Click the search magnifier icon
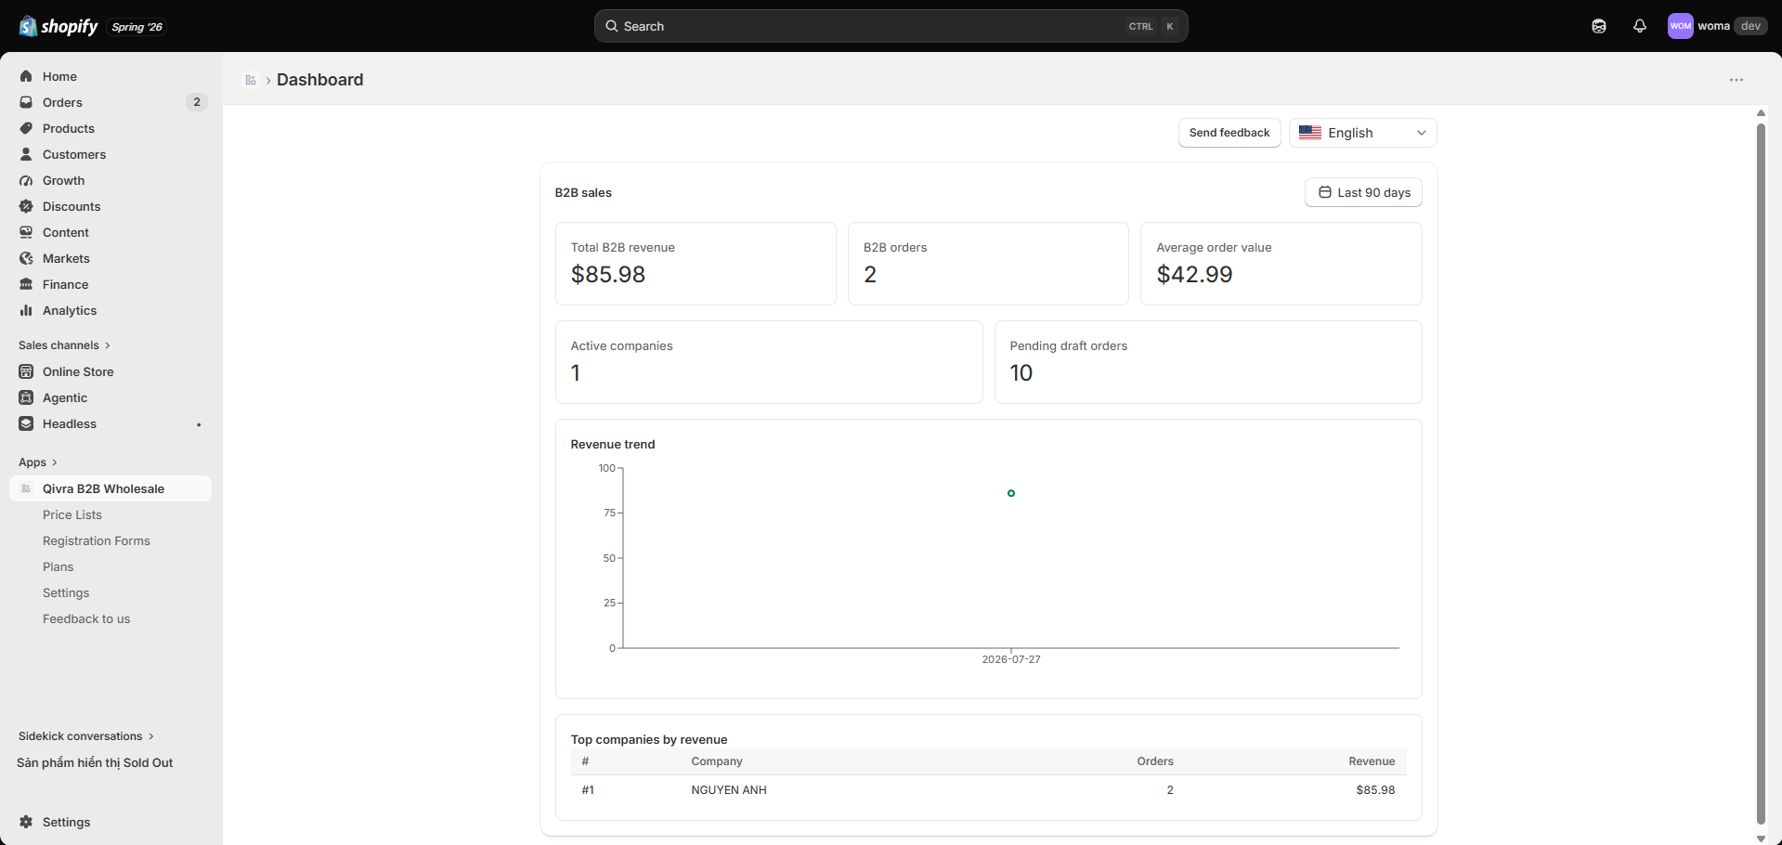This screenshot has width=1782, height=845. [x=612, y=26]
